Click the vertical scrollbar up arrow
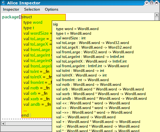Viewport: 160px width, 132px height. pos(157,15)
